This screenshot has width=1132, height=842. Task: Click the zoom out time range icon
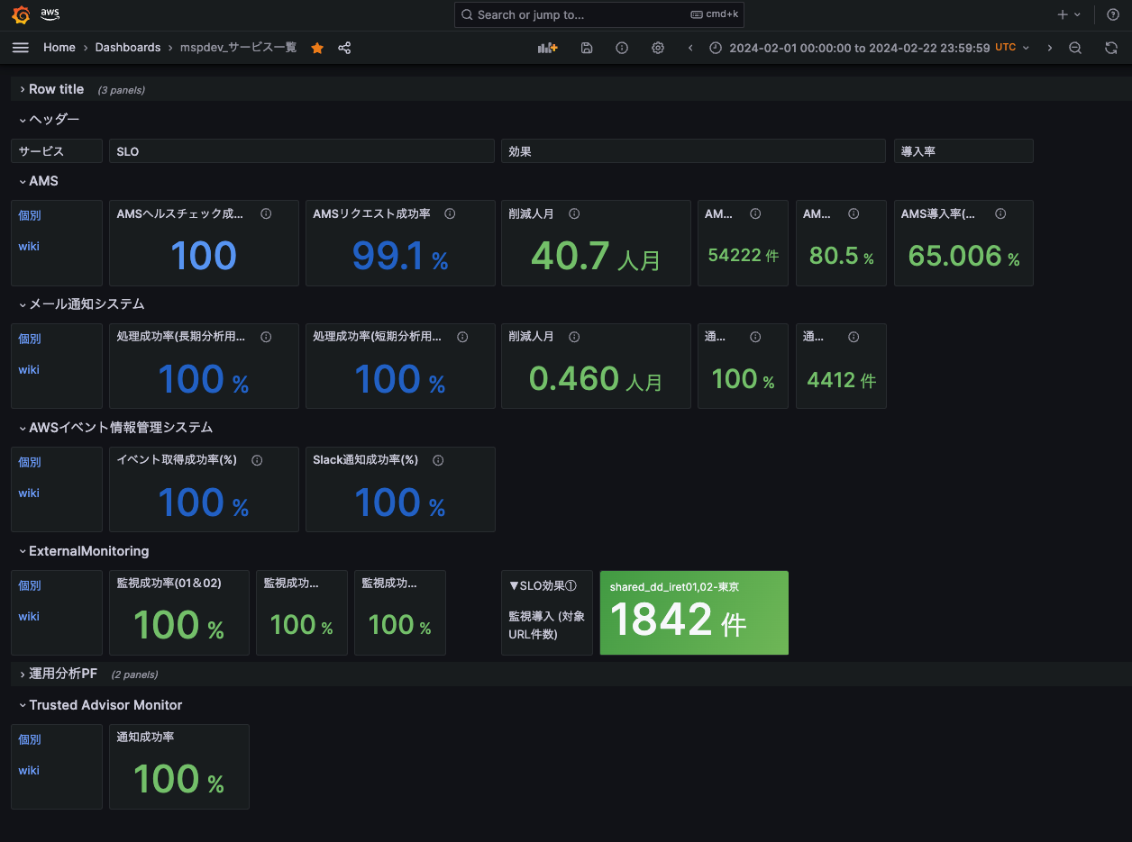coord(1075,48)
